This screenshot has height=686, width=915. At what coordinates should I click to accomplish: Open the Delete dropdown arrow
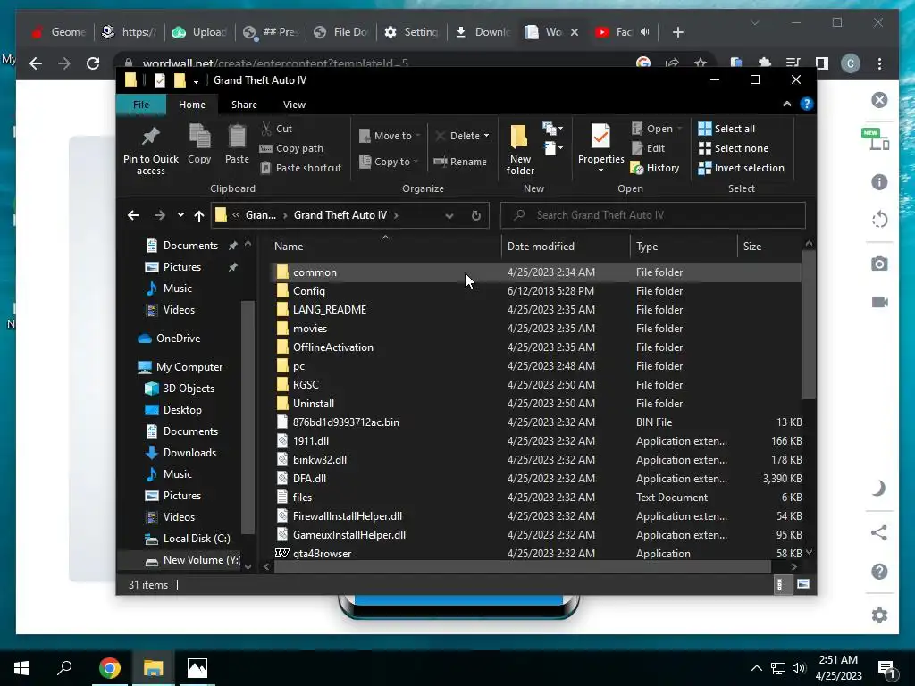[x=486, y=136]
